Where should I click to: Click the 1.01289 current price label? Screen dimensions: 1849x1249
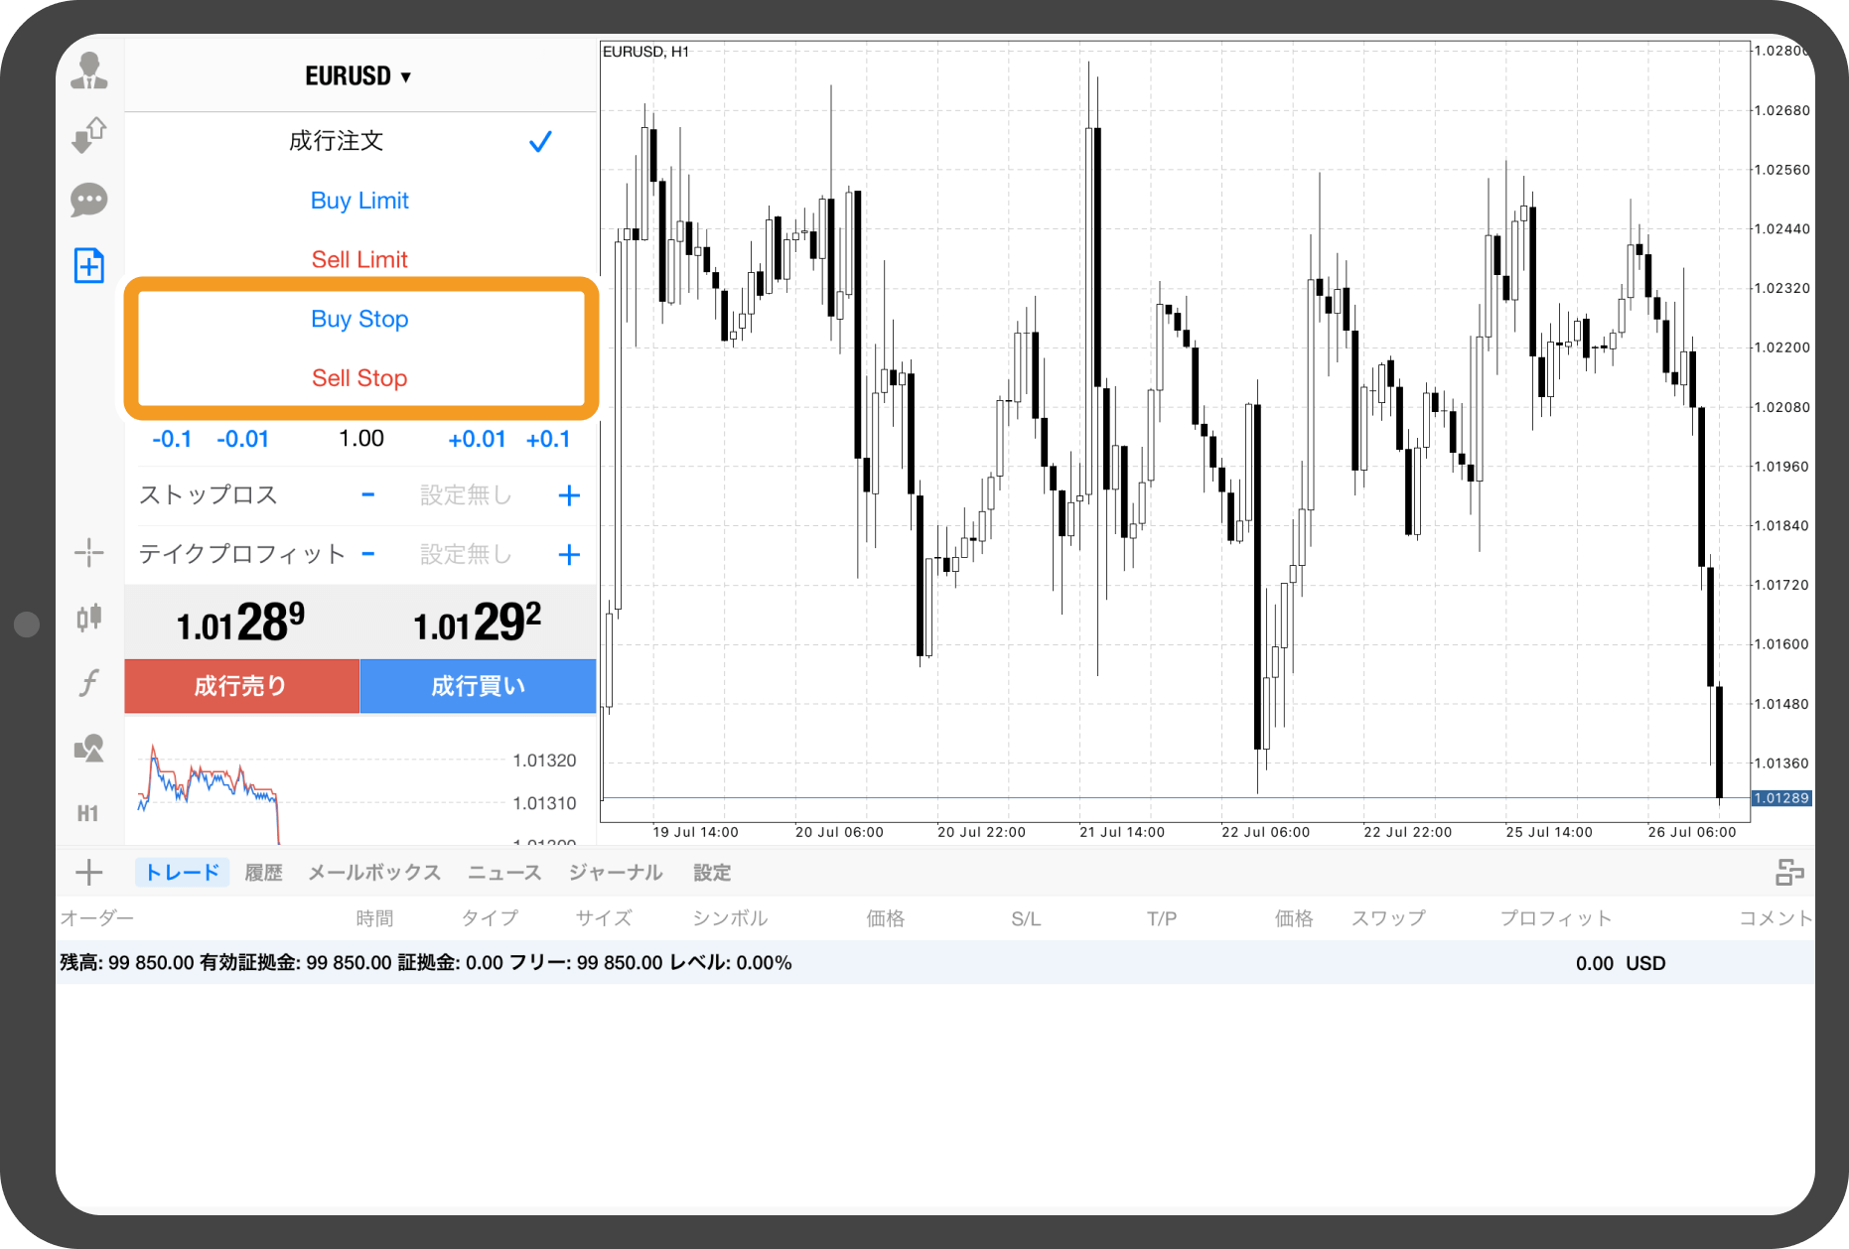pyautogui.click(x=1781, y=798)
